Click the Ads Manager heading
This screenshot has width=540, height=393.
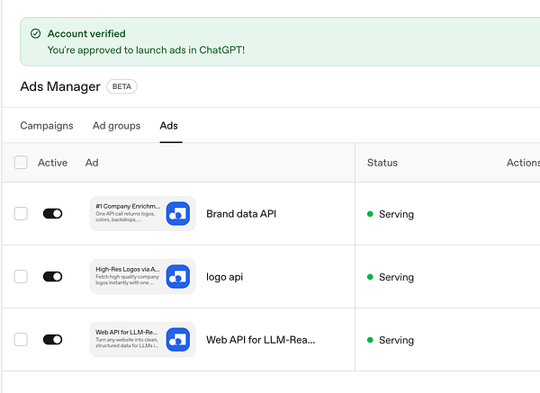click(x=60, y=86)
